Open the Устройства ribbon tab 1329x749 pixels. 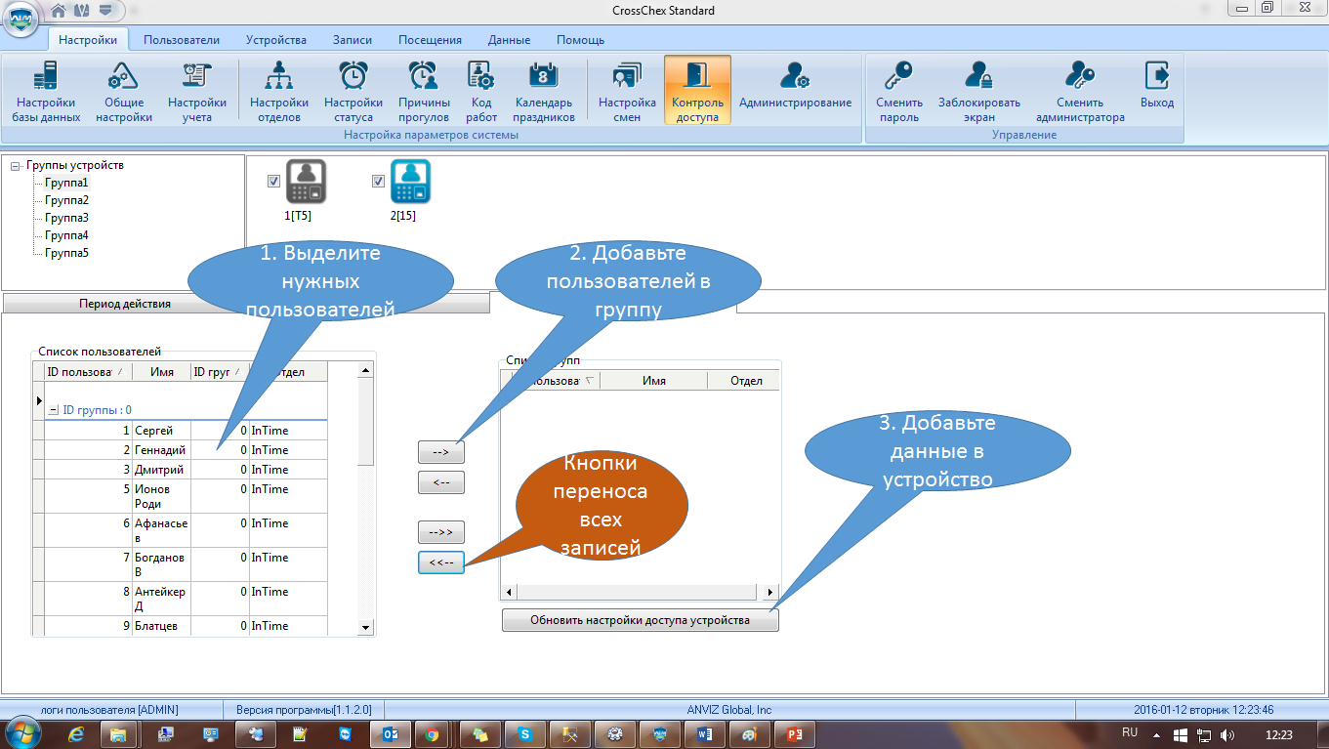pyautogui.click(x=276, y=40)
